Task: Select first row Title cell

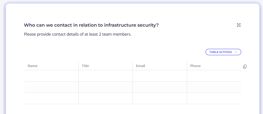Action: [x=106, y=76]
